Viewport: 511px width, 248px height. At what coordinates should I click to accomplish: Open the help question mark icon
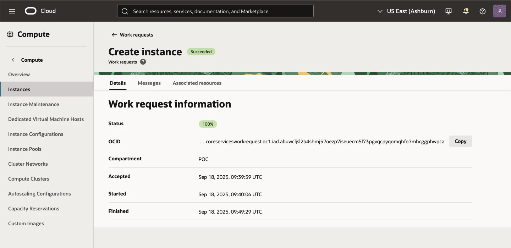[483, 11]
